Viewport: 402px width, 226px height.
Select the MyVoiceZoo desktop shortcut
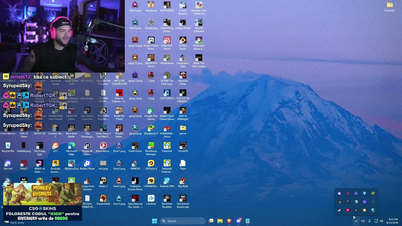click(x=71, y=165)
